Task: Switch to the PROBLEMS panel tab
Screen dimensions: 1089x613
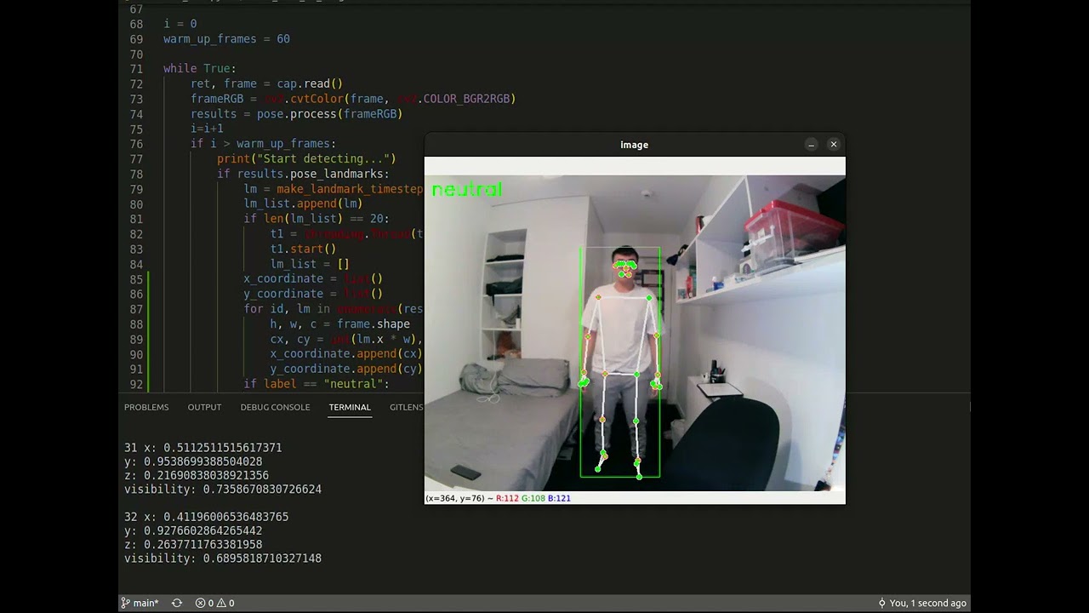Action: 146,407
